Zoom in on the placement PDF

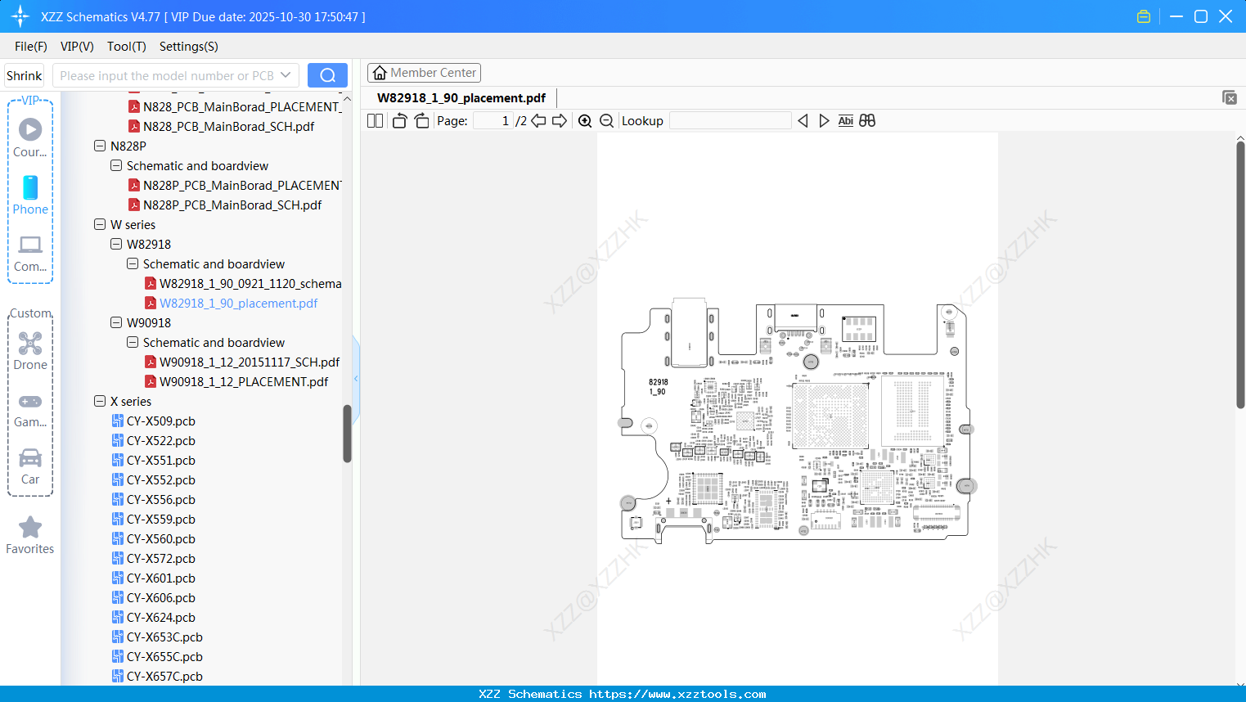pos(585,120)
